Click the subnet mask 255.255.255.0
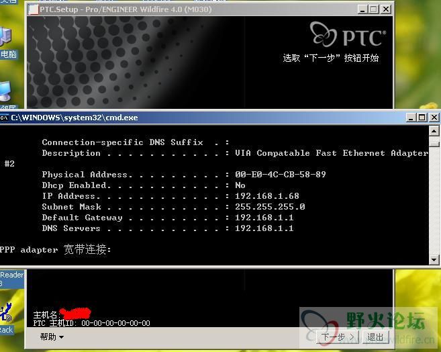Viewport: 441px width, 352px height. point(270,207)
